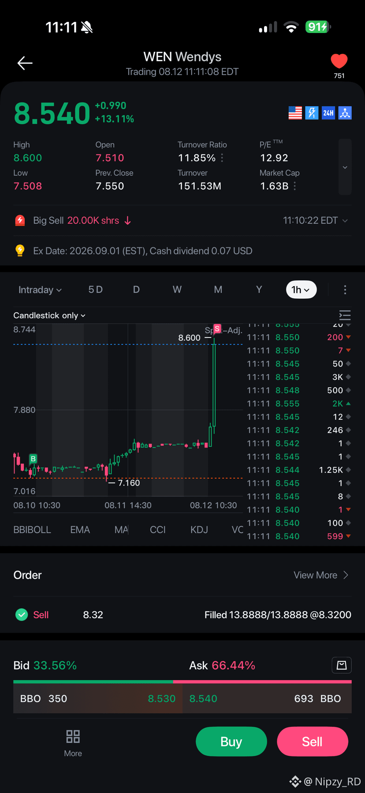Tap the green Buy button

[x=231, y=741]
